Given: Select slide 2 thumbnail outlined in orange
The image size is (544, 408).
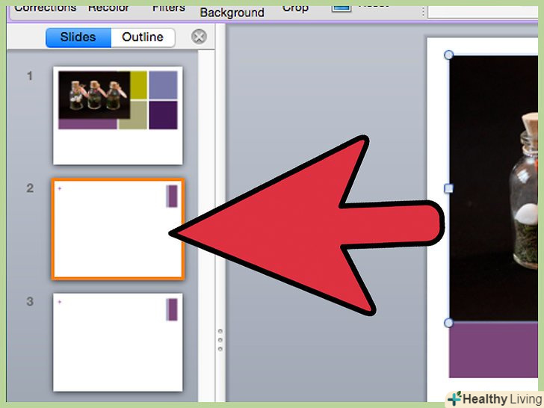Looking at the screenshot, I should 118,229.
